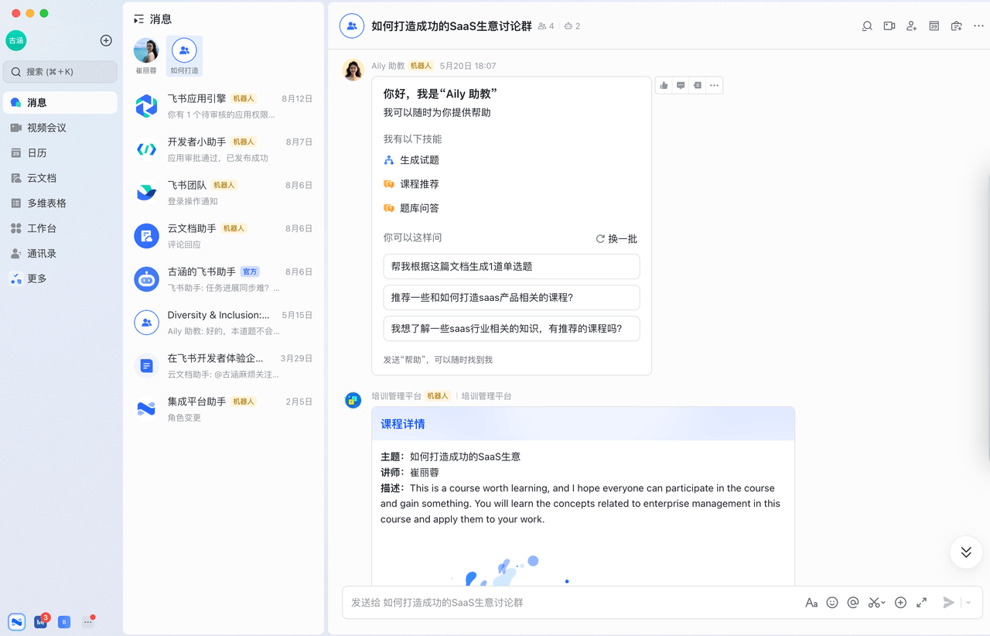This screenshot has height=636, width=990.
Task: Click the send message arrow
Action: point(949,603)
